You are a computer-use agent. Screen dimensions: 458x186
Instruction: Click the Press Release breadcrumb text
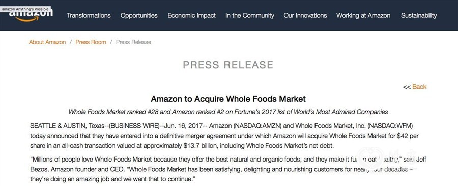tap(133, 42)
